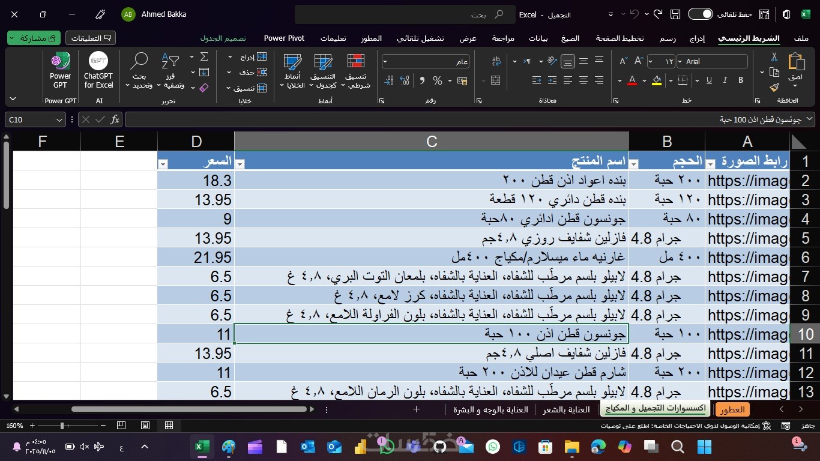
Task: Click the search box بحث
Action: (405, 14)
